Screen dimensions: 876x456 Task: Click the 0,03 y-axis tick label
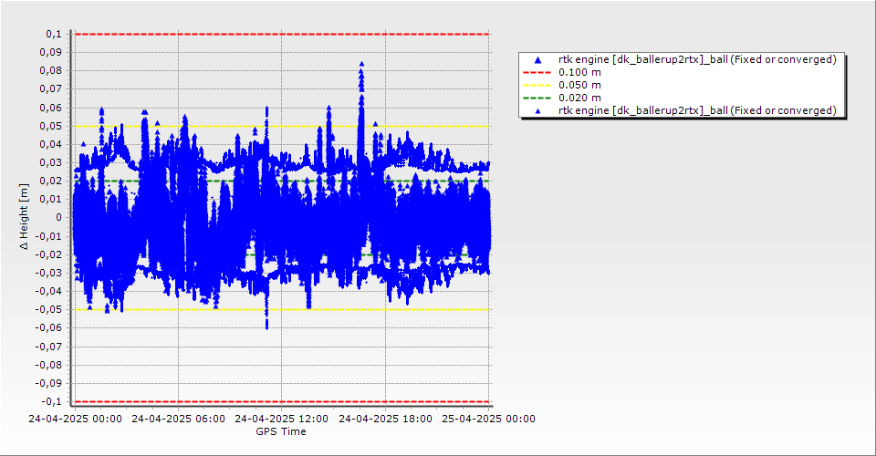(x=51, y=163)
